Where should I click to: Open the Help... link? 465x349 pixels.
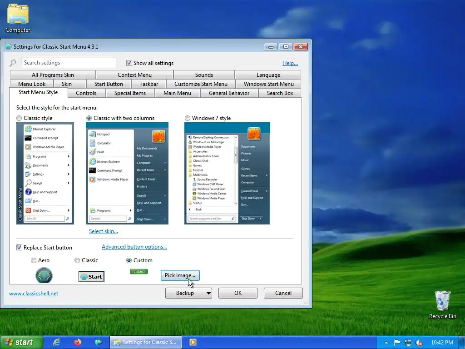pos(290,63)
